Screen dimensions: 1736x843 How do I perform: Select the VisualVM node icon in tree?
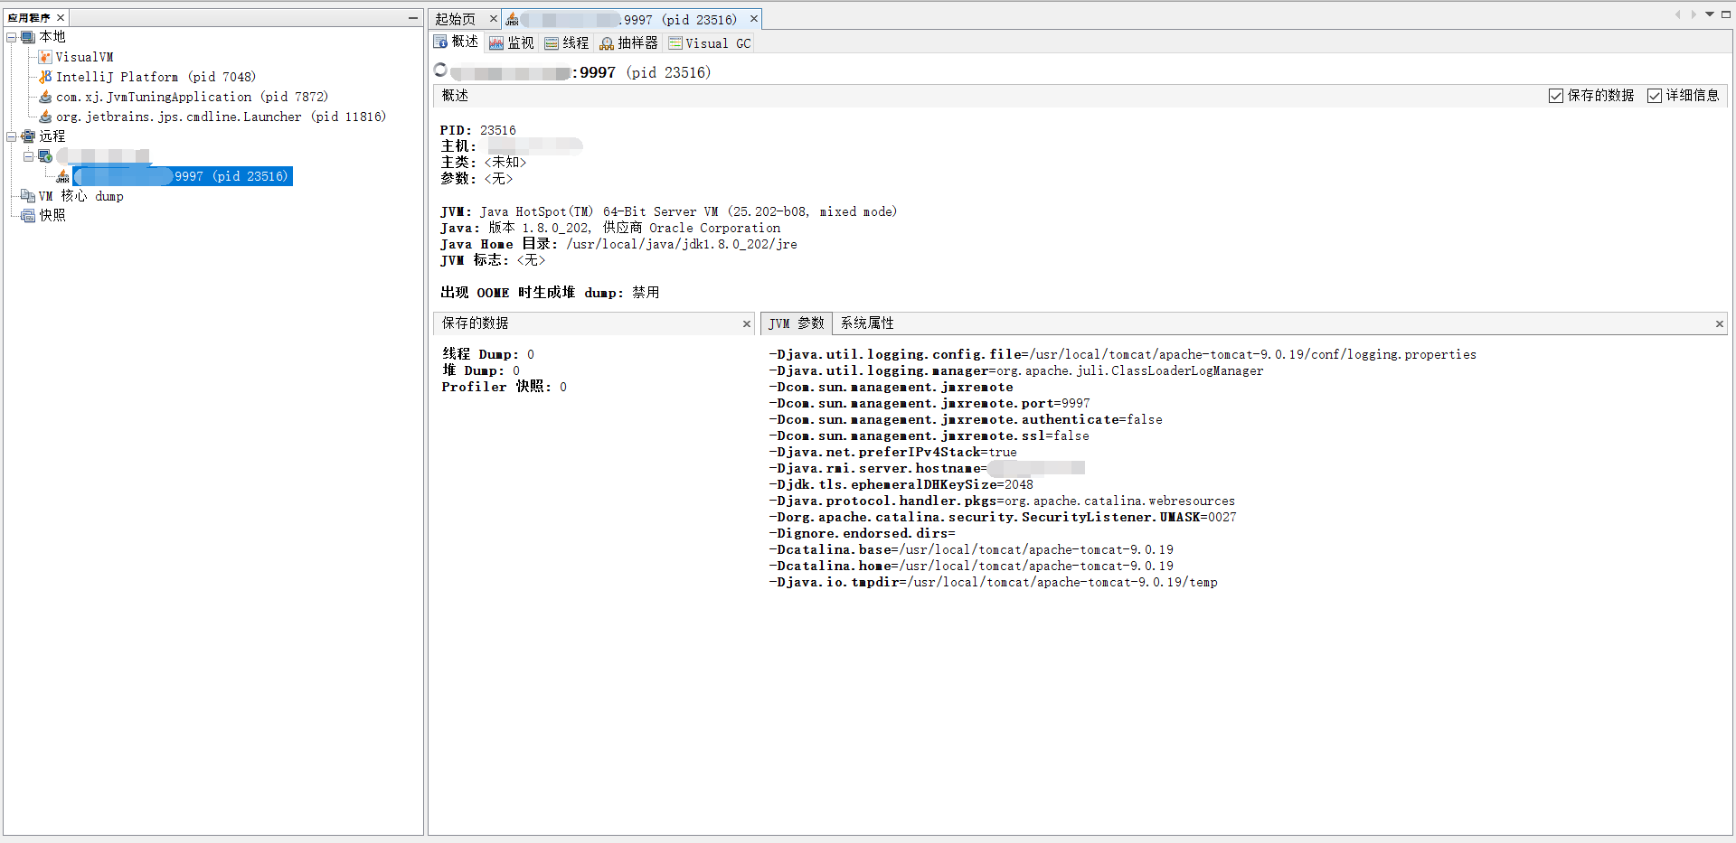[x=45, y=57]
